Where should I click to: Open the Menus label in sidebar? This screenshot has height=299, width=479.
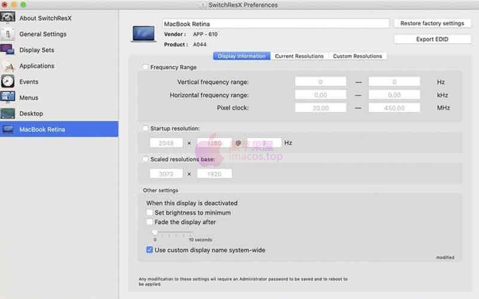pos(29,97)
